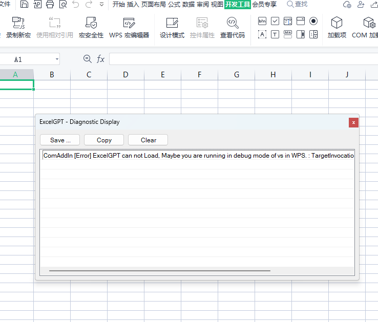Insert an option button radio control

(313, 21)
